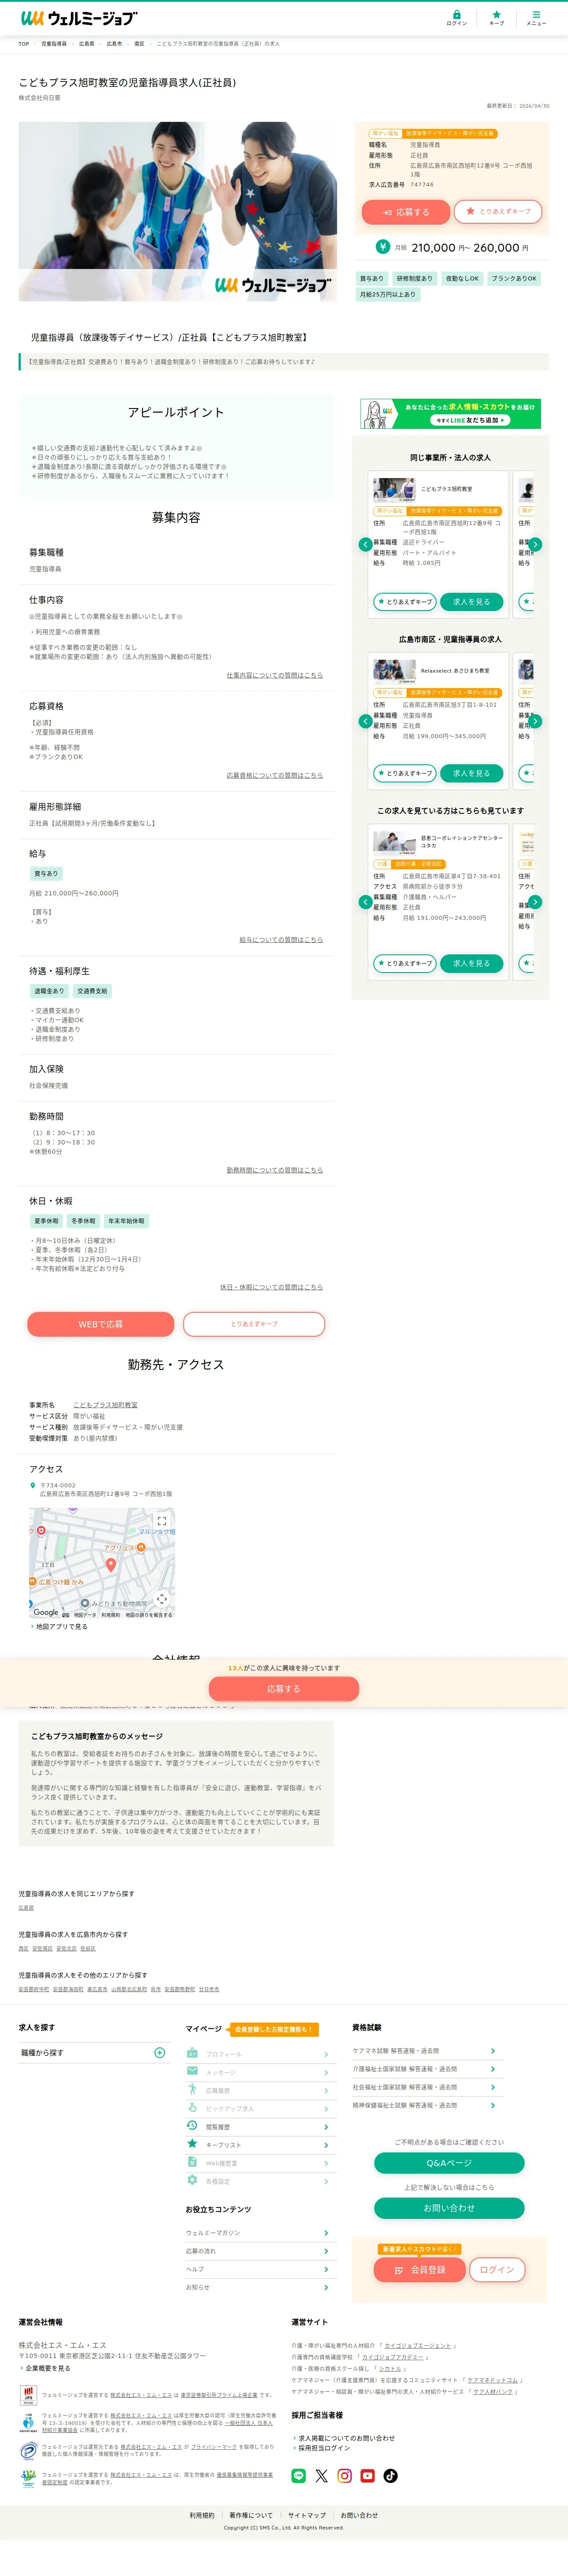Click the WEBで応募 button
Screen dimensions: 568x2576
click(x=101, y=1324)
